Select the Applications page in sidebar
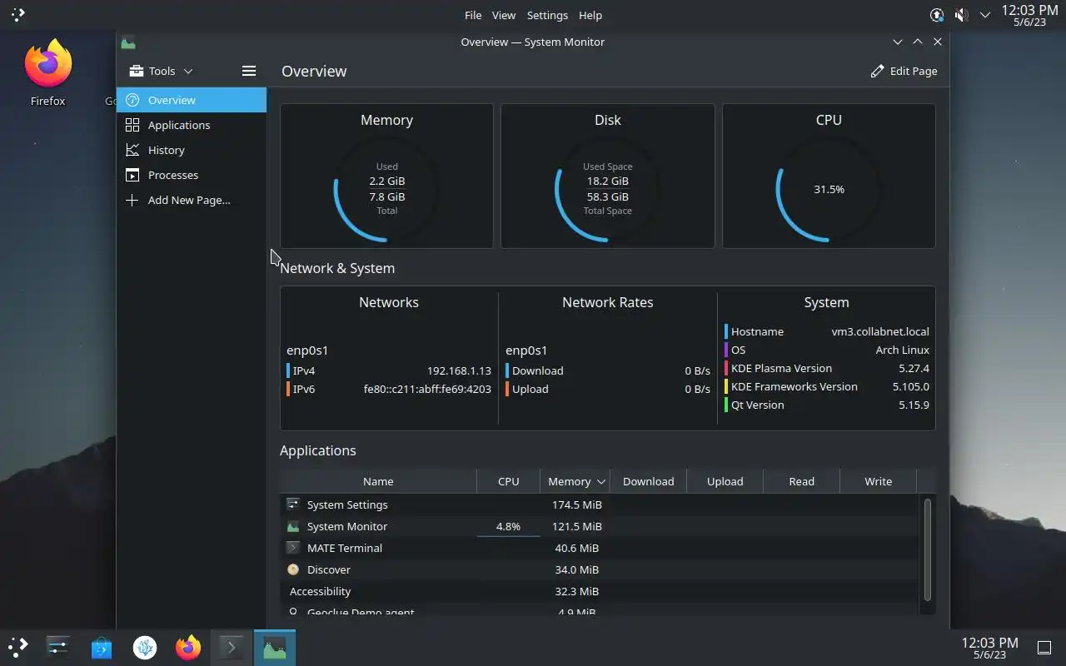 [x=192, y=125]
